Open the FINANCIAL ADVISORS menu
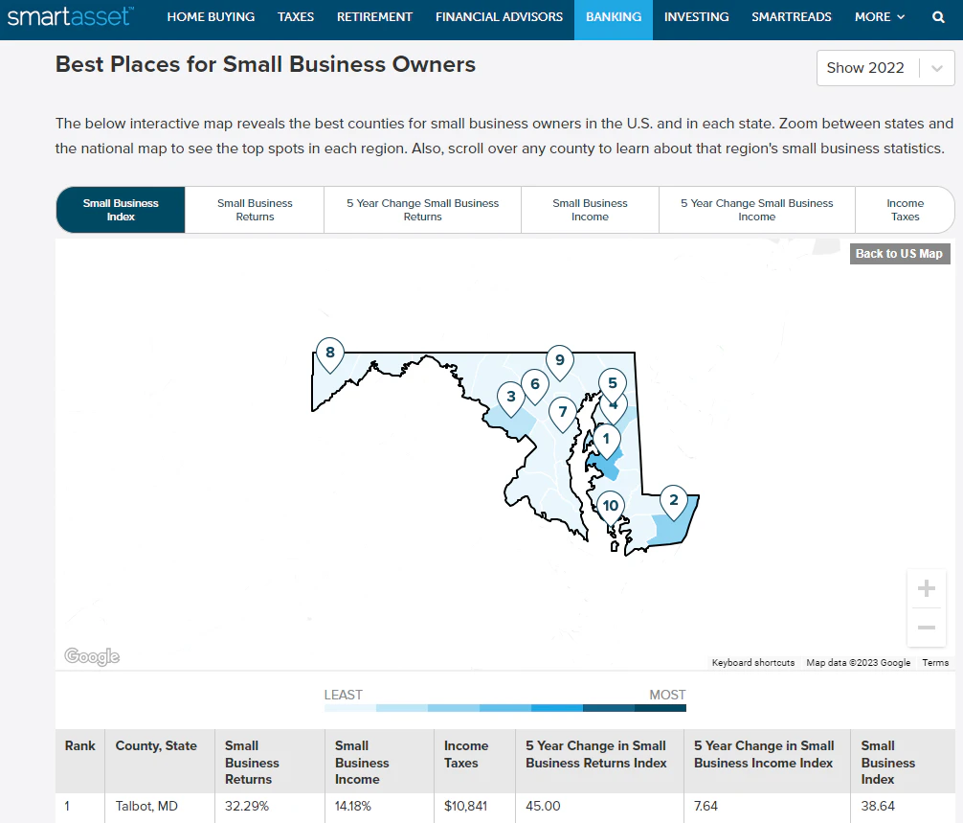Screen dimensions: 963x823 point(500,17)
